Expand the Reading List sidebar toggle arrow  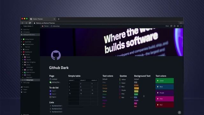[21, 52]
